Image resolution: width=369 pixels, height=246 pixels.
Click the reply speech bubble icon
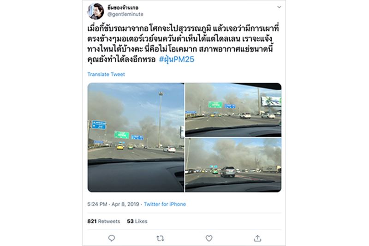(x=112, y=238)
